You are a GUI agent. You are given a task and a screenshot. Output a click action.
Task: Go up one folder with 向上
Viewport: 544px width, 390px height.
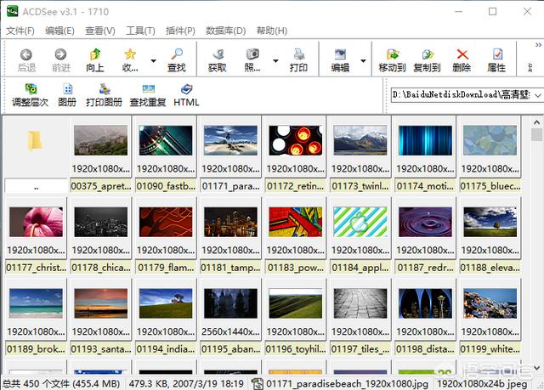pos(95,54)
